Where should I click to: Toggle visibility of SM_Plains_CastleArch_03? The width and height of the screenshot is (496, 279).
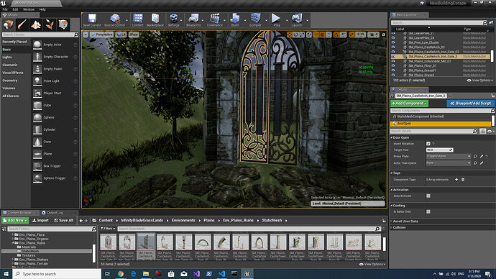pyautogui.click(x=393, y=47)
